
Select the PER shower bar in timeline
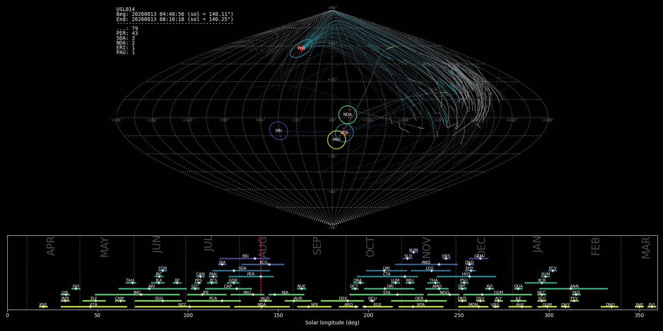coord(251,277)
